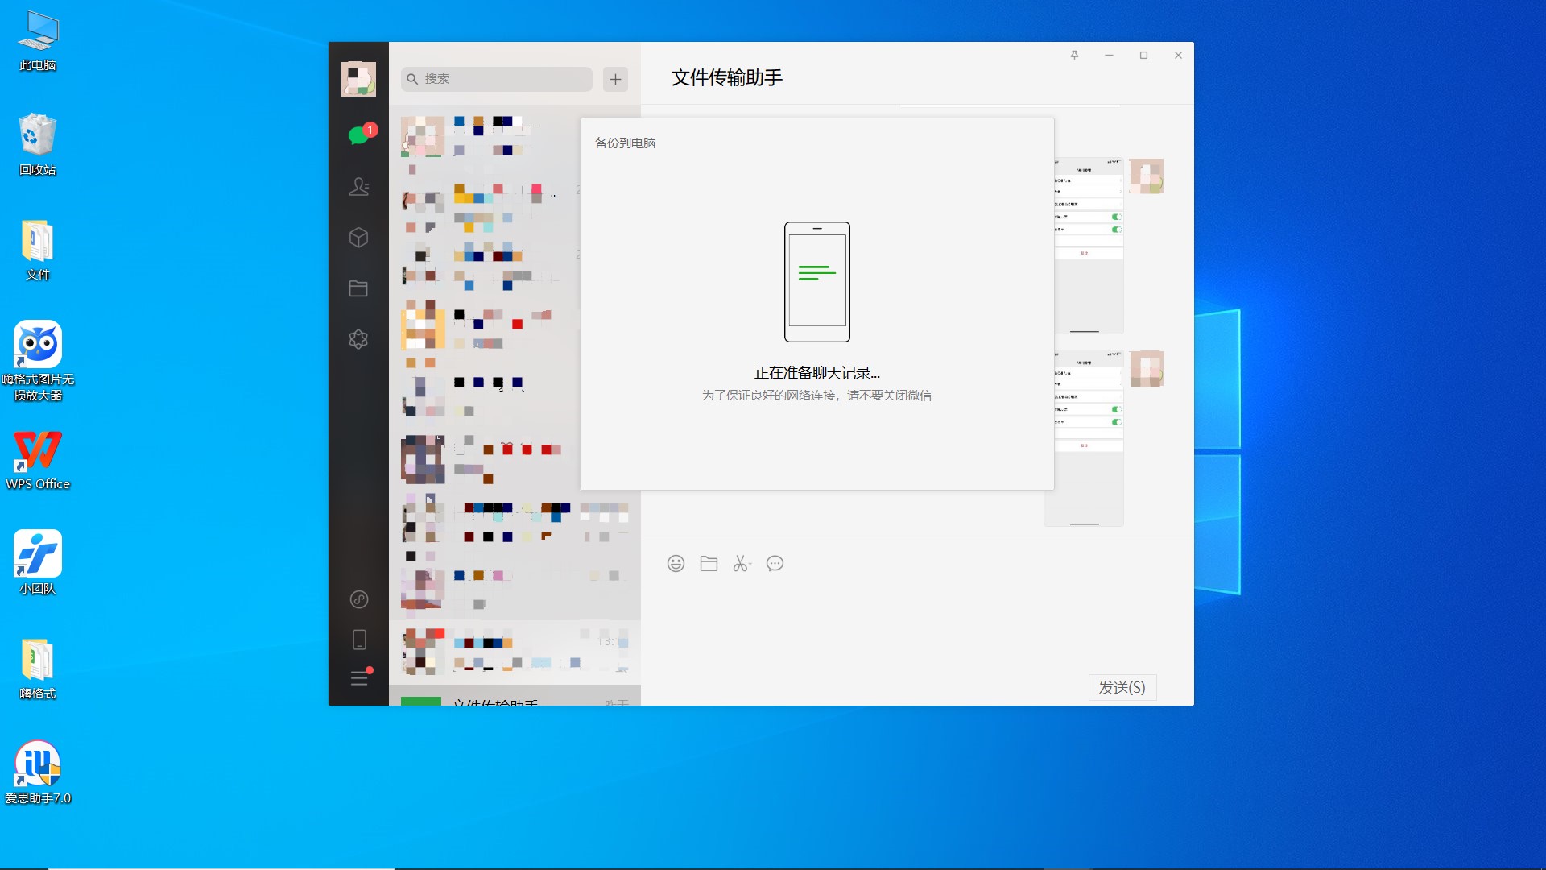Open the Chats tab with unread badge

click(x=358, y=135)
